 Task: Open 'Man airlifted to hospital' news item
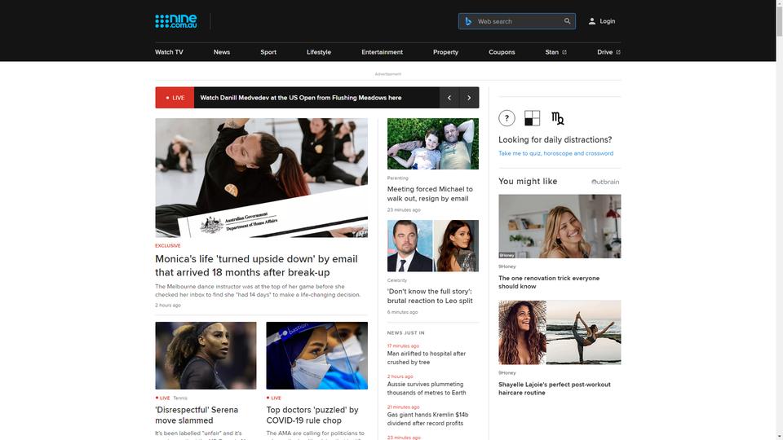tap(427, 358)
